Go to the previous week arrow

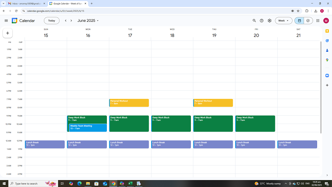[66, 20]
